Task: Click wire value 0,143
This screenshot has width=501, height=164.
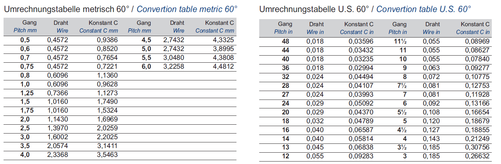Action: tap(431, 138)
